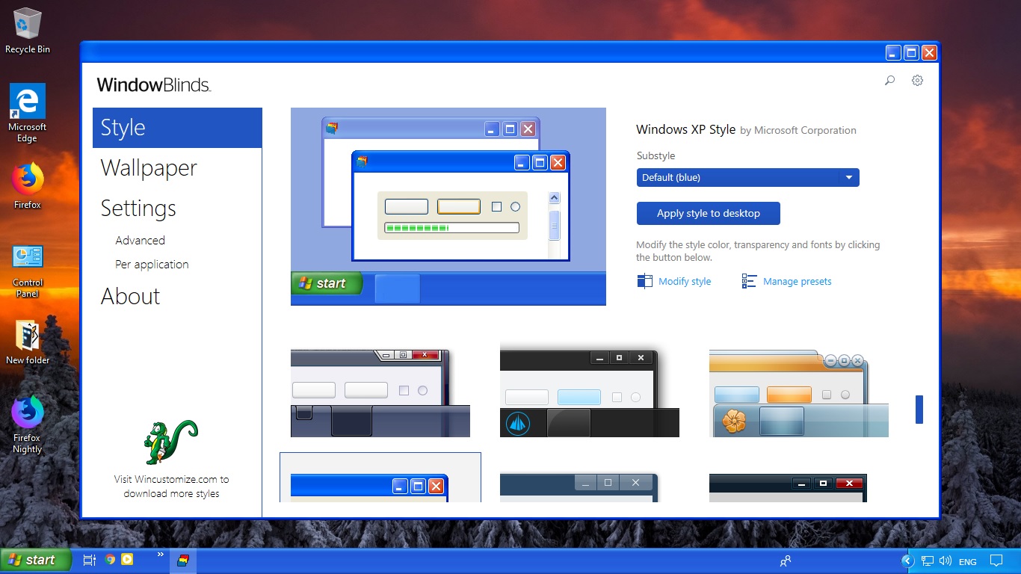Open the About section

pyautogui.click(x=130, y=296)
